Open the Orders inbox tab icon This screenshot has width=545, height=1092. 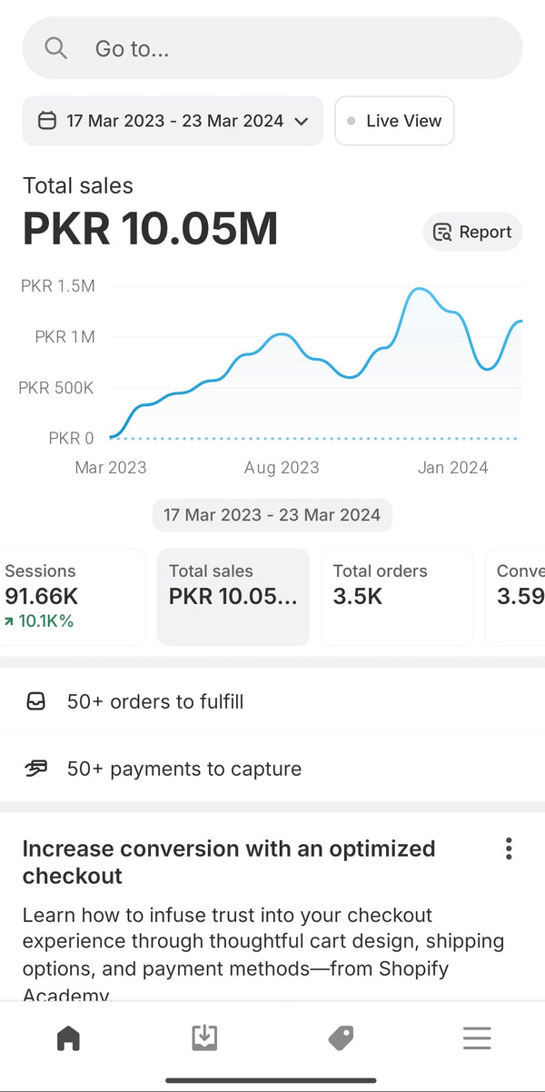[204, 1037]
